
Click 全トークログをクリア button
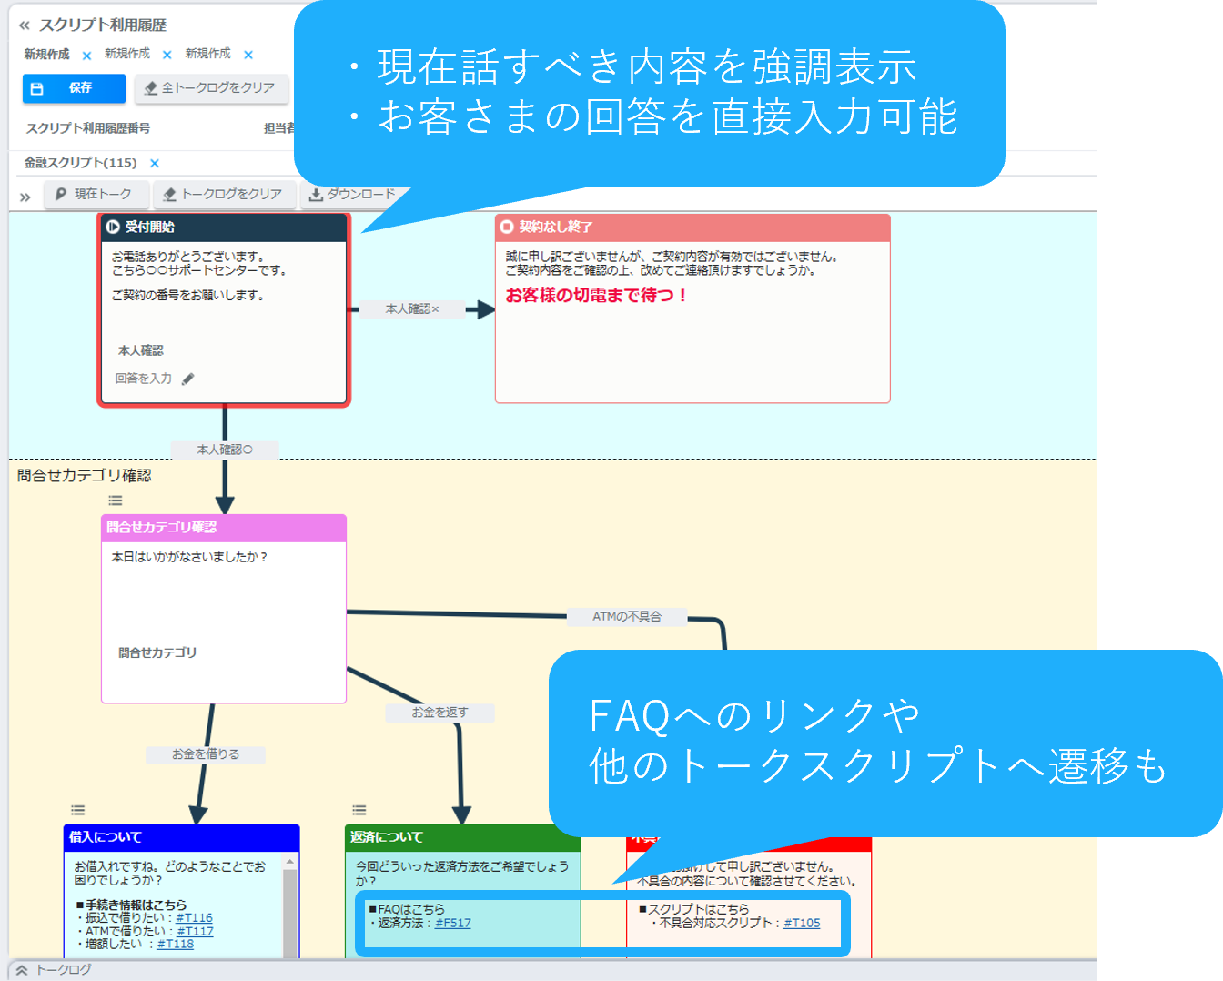click(x=211, y=88)
